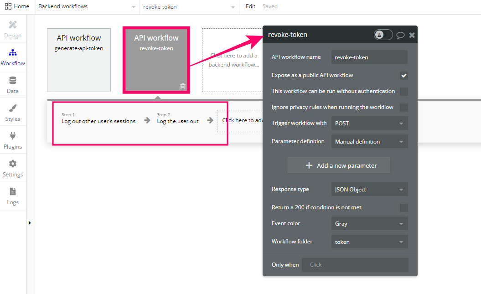This screenshot has height=294, width=481.
Task: Expand the left sidebar collapse arrow
Action: click(30, 223)
